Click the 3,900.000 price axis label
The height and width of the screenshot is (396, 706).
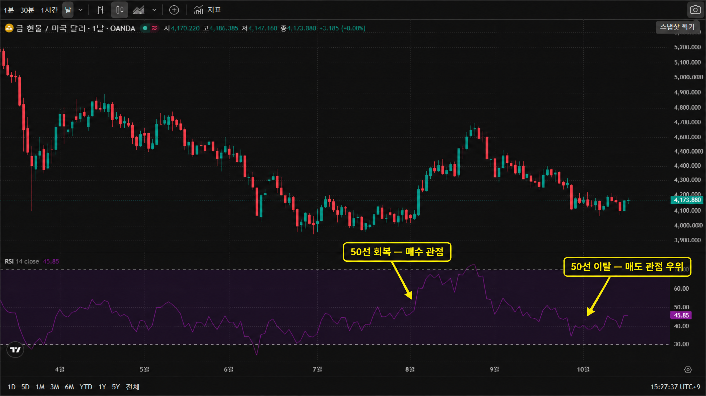pos(687,240)
